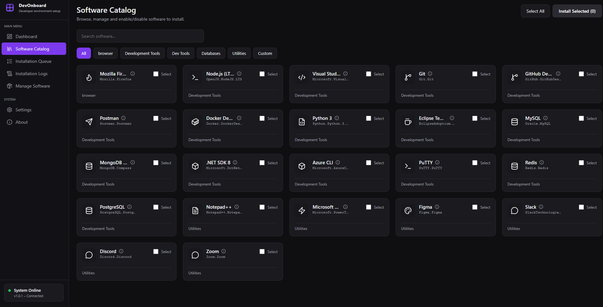Click the System Online status panel
The height and width of the screenshot is (307, 603).
(x=34, y=293)
